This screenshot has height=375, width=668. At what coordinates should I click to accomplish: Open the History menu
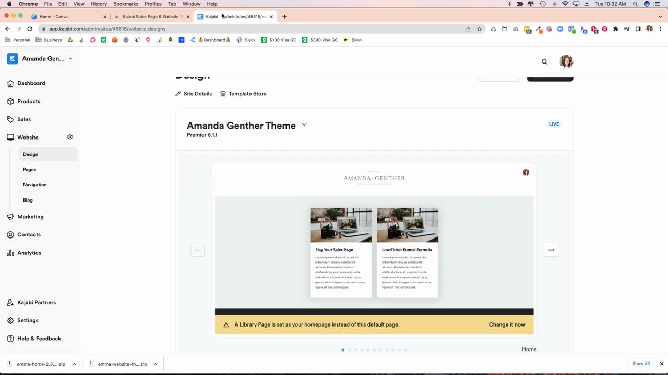point(99,4)
